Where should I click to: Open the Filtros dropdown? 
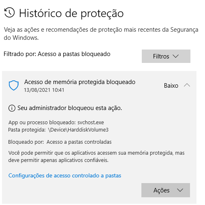(166, 56)
